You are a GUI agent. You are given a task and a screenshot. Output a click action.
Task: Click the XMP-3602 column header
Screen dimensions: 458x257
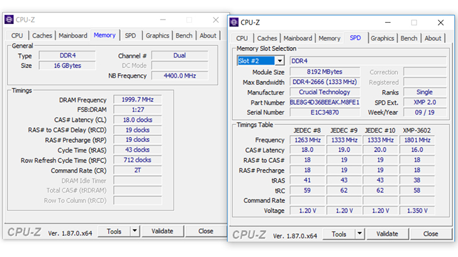coord(417,131)
